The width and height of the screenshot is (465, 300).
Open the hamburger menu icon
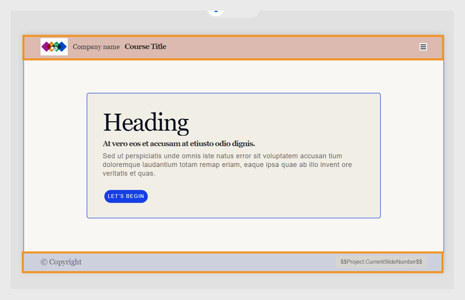click(423, 47)
